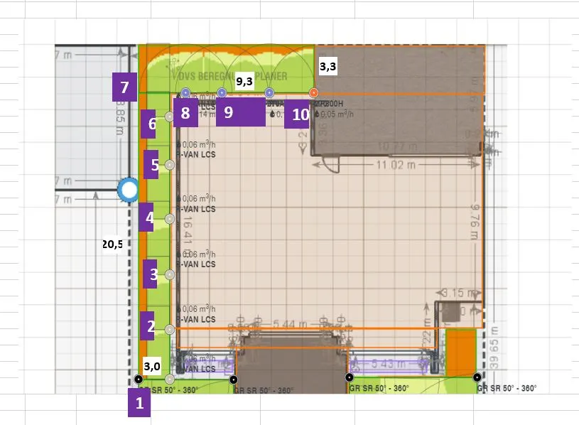Click the gray sprinkler head beside label 5

click(169, 165)
